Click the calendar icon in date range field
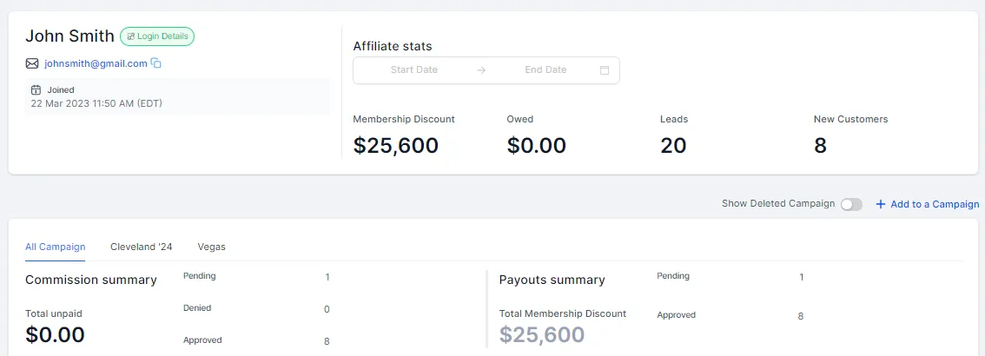 [x=605, y=70]
